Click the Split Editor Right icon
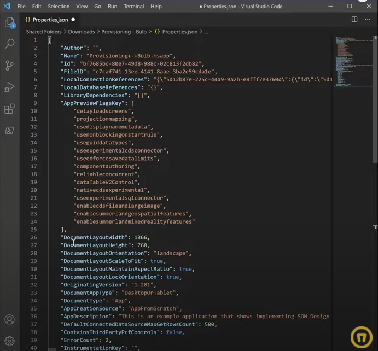This screenshot has width=378, height=351. 354,20
